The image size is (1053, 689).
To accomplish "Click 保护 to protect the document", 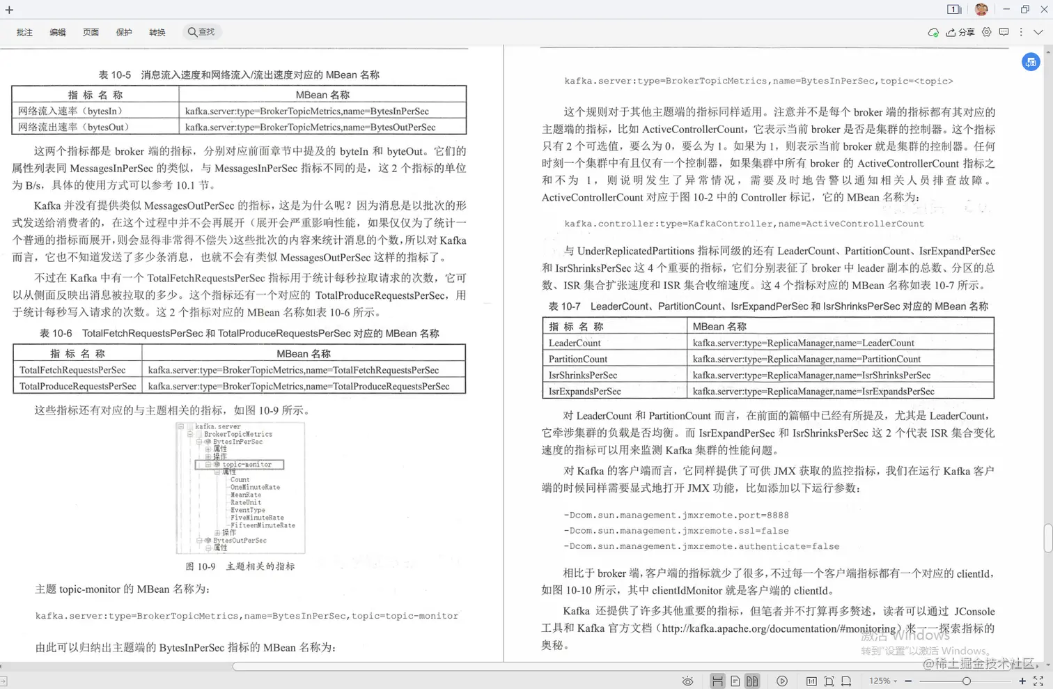I will pyautogui.click(x=124, y=32).
